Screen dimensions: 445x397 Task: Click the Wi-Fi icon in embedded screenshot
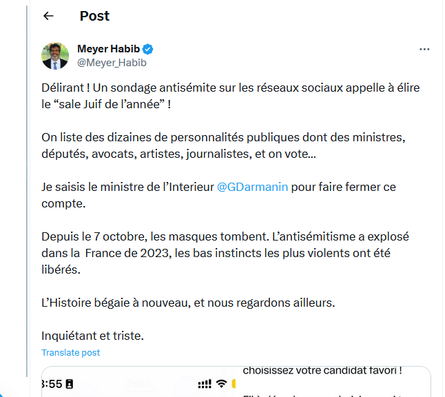coord(221,384)
